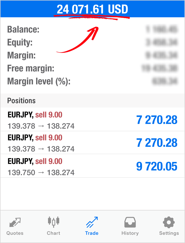Open the Quotes arrows icon
Image resolution: width=185 pixels, height=243 pixels.
point(15,222)
